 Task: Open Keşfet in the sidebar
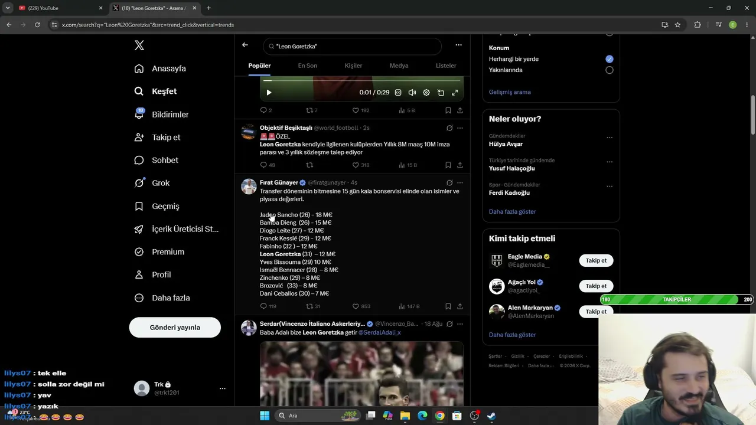click(x=155, y=91)
